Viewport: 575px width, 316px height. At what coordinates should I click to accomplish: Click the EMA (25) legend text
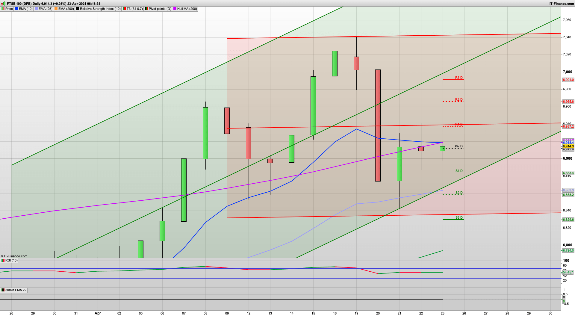[x=46, y=9]
